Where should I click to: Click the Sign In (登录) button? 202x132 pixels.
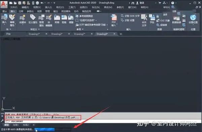point(140,3)
